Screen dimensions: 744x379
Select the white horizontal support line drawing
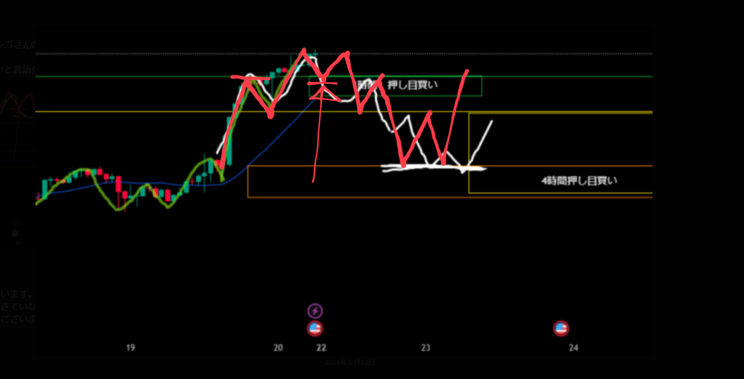pyautogui.click(x=429, y=168)
